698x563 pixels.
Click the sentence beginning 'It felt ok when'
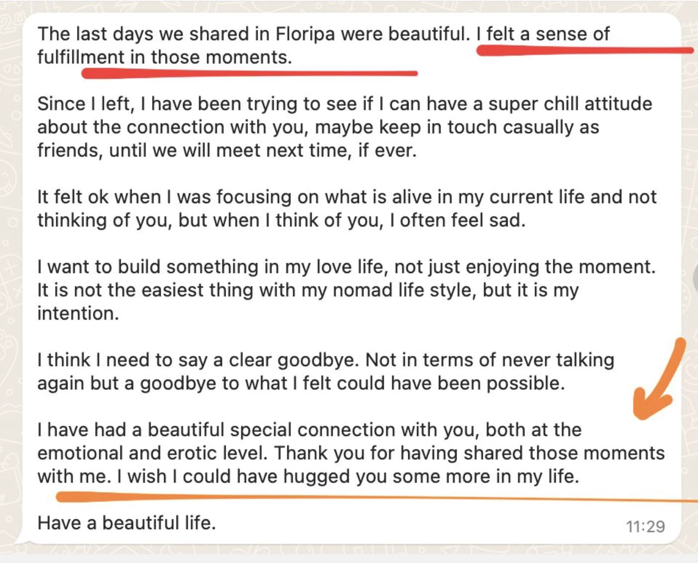(347, 209)
